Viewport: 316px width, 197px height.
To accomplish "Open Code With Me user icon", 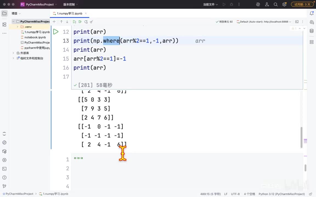I will tap(267, 4).
